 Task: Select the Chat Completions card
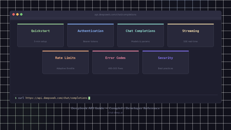tap(140, 36)
